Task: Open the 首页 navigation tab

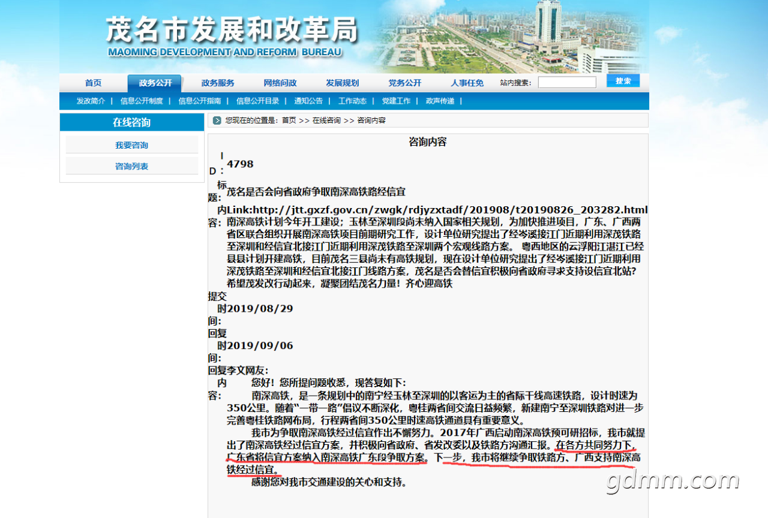Action: [93, 83]
